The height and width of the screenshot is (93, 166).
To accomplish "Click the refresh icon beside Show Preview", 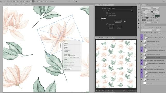I will pos(125,21).
